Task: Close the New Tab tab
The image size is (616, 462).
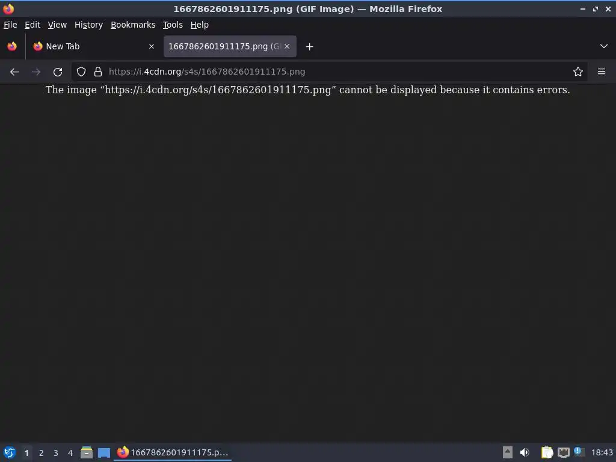Action: click(151, 46)
